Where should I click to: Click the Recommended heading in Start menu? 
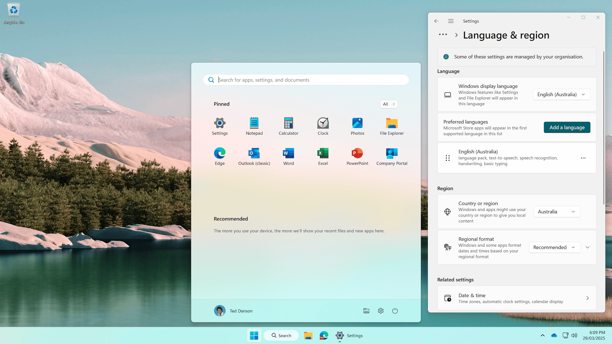[x=231, y=219]
